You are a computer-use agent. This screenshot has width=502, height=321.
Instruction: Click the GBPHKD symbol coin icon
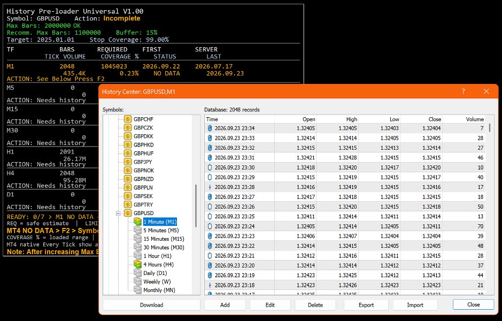(x=128, y=145)
